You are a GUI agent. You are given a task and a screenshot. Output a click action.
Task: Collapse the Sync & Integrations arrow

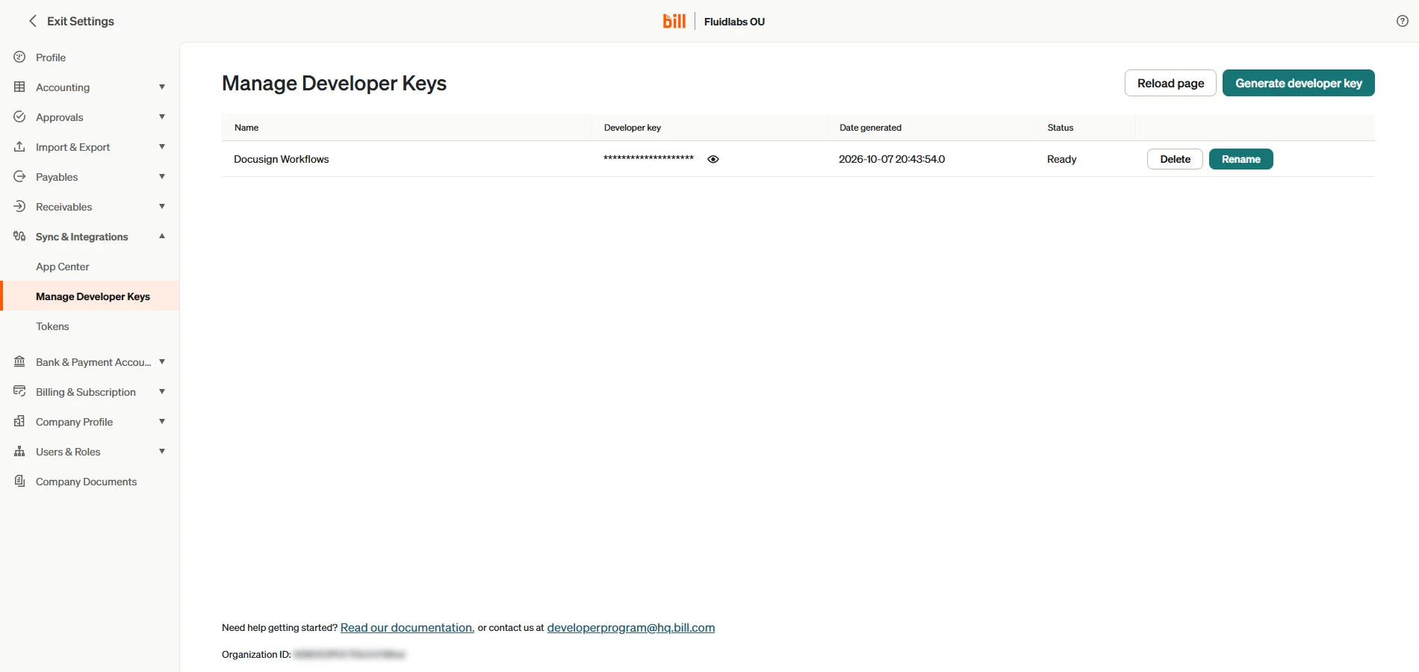point(162,236)
